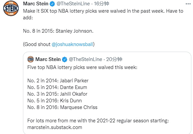Image resolution: width=193 pixels, height=134 pixels.
Task: Open @TheSteinLine handle in main tweet
Action: tap(73, 4)
